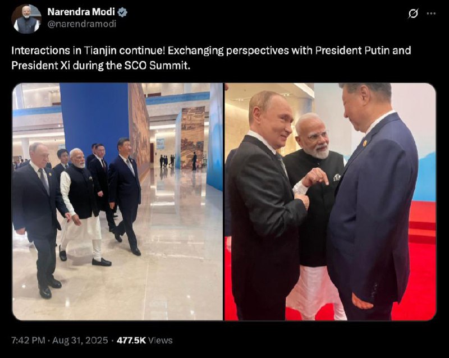
Task: Open the Narendra Modi display name
Action: pos(81,12)
